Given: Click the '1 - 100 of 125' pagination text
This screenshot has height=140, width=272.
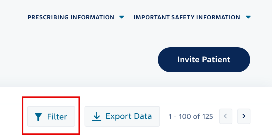Looking at the screenshot, I should pos(191,117).
